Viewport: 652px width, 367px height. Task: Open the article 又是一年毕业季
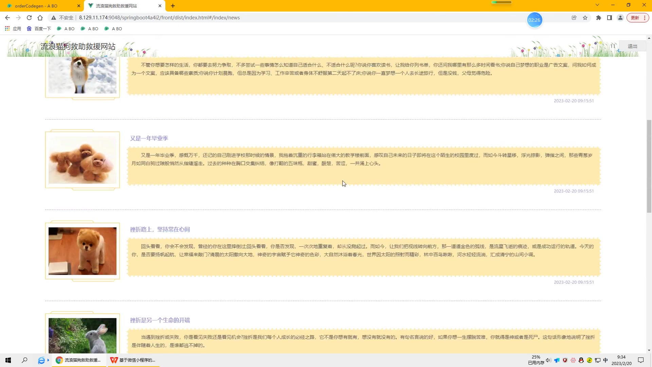[149, 138]
